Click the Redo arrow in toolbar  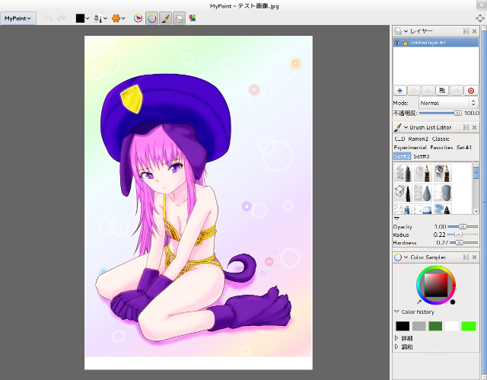tap(62, 18)
